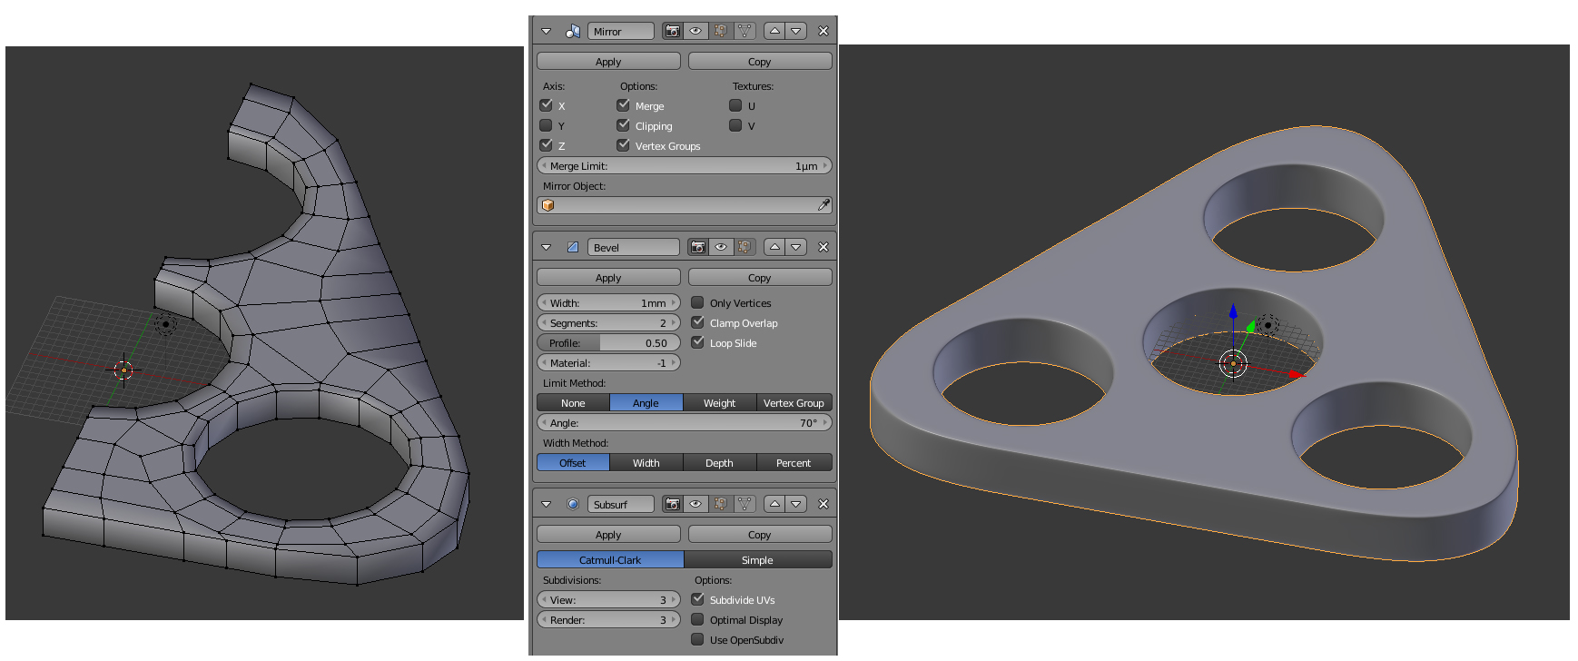Toggle Subsurf modifier render camera icon
Image resolution: width=1578 pixels, height=661 pixels.
coord(672,504)
